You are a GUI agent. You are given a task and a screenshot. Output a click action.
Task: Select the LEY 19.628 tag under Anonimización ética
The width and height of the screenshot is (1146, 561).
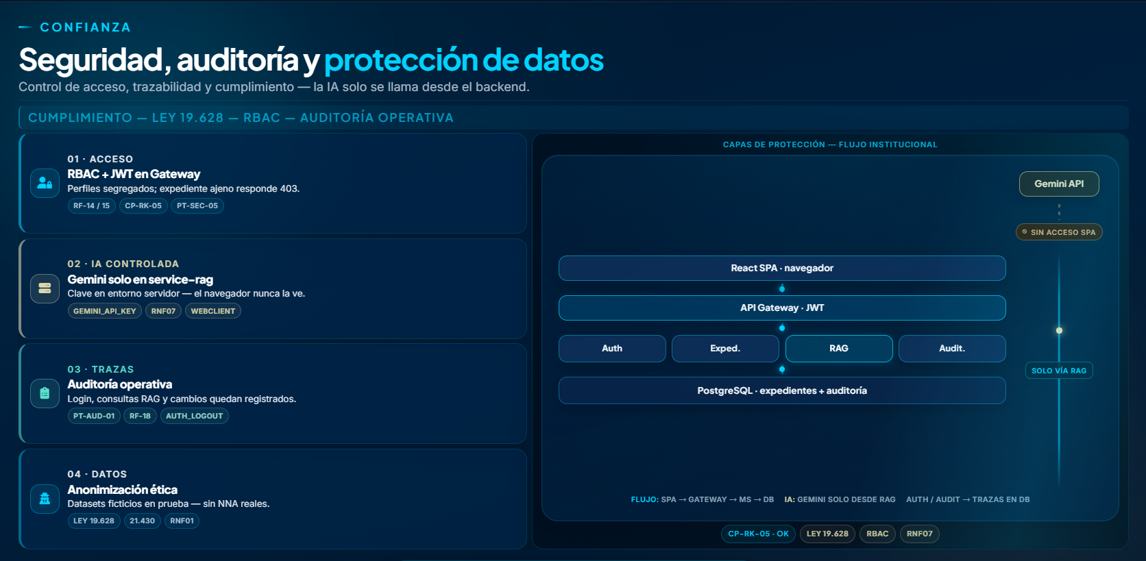coord(94,521)
